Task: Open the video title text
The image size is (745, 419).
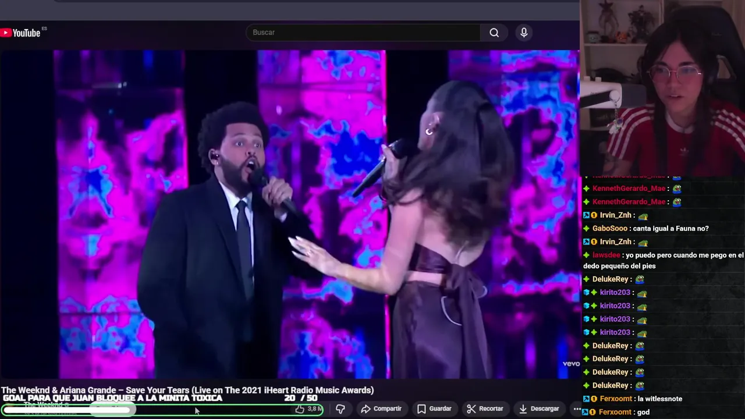Action: point(187,390)
